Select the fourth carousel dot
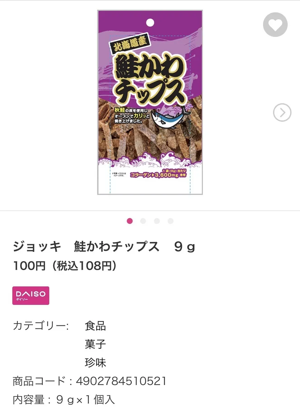The image size is (300, 414). (171, 221)
